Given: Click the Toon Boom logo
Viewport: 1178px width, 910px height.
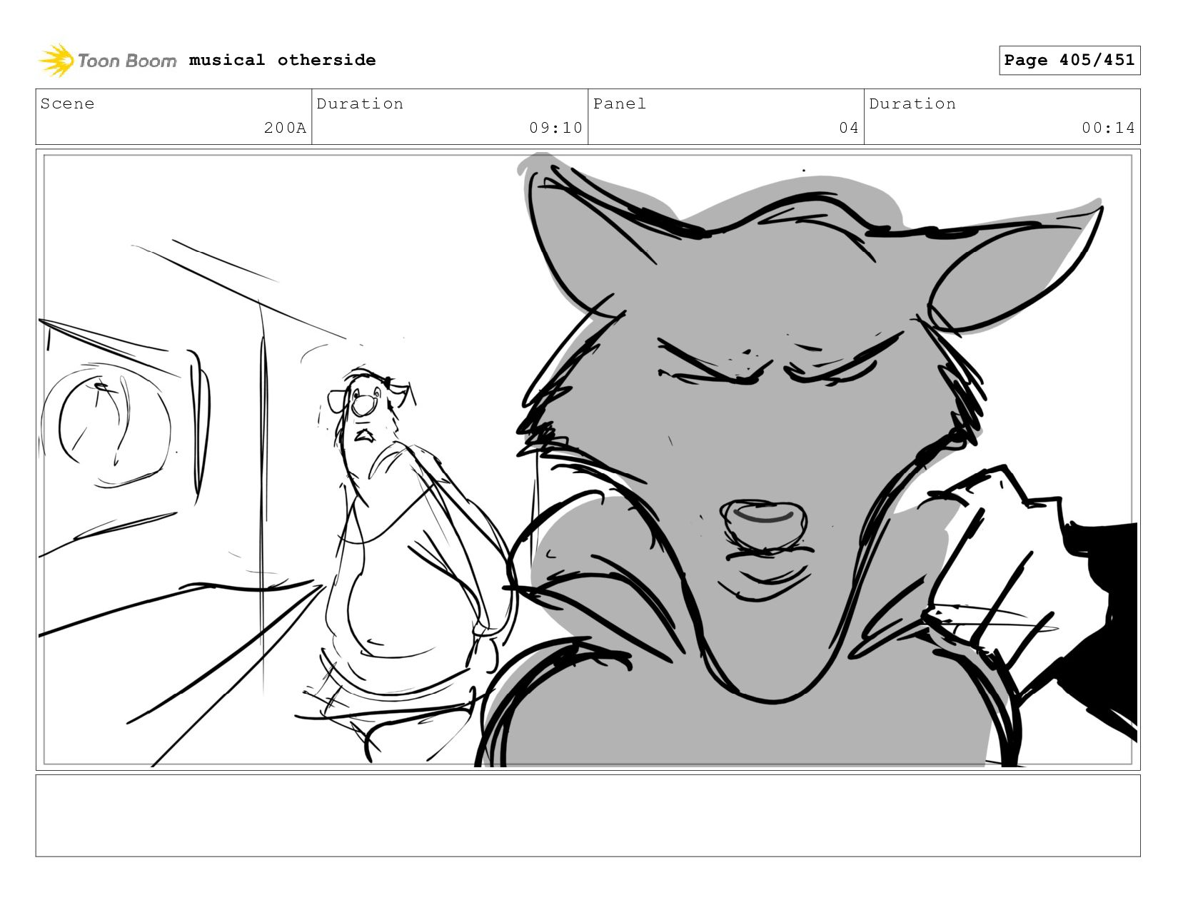Looking at the screenshot, I should (107, 61).
